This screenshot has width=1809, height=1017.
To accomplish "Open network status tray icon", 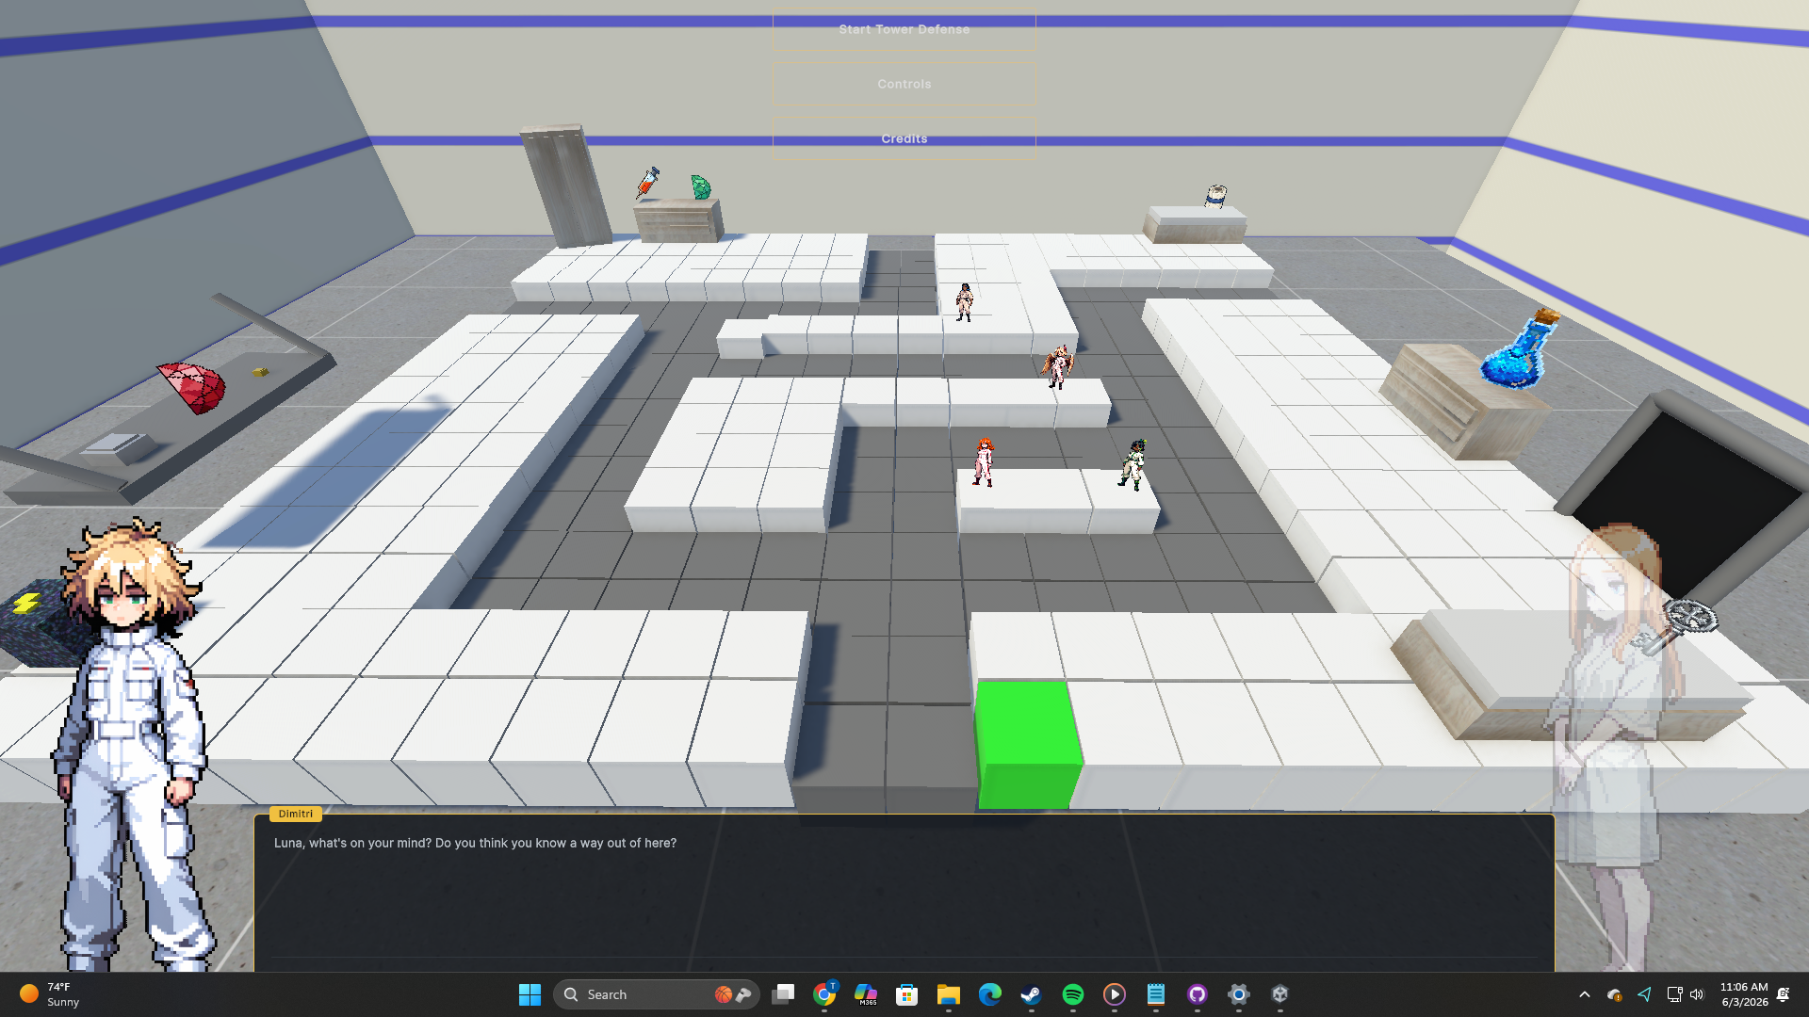I will tap(1674, 994).
